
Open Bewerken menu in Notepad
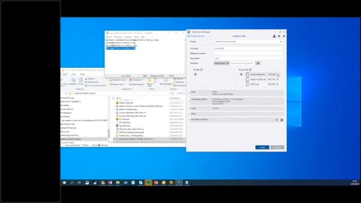[118, 37]
